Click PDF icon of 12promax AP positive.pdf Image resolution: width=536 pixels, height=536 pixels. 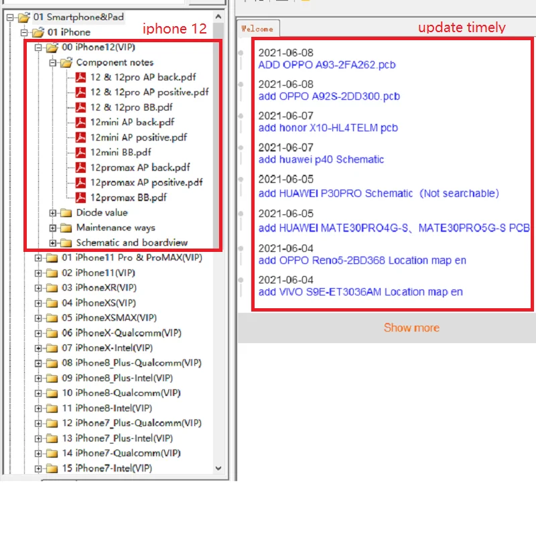point(80,182)
